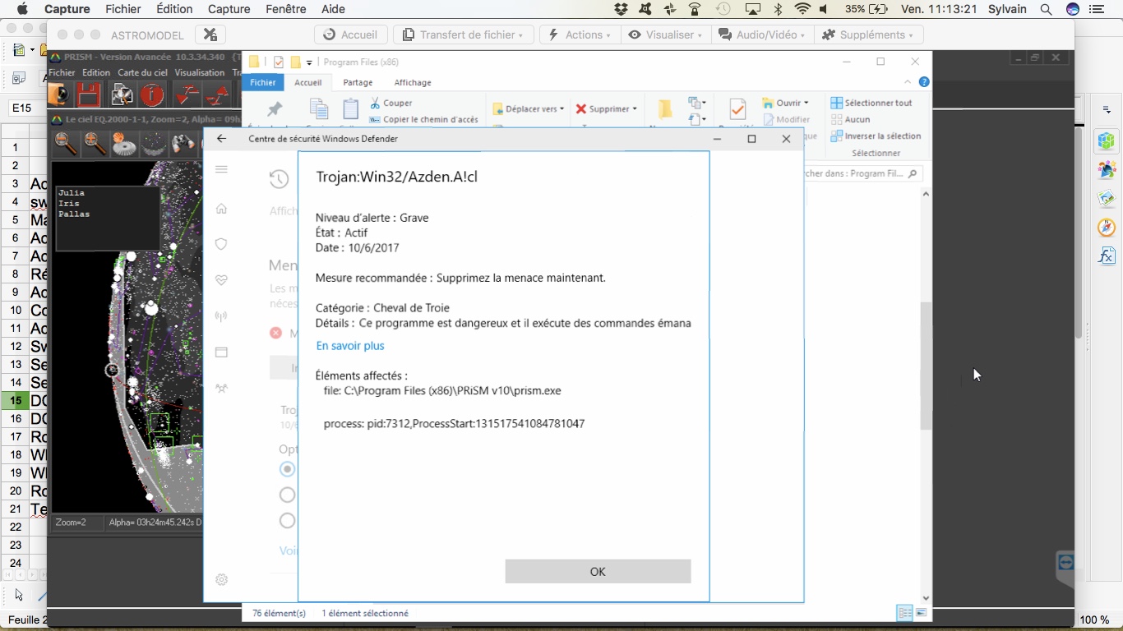
Task: Select the first threat option radio button
Action: coord(287,469)
